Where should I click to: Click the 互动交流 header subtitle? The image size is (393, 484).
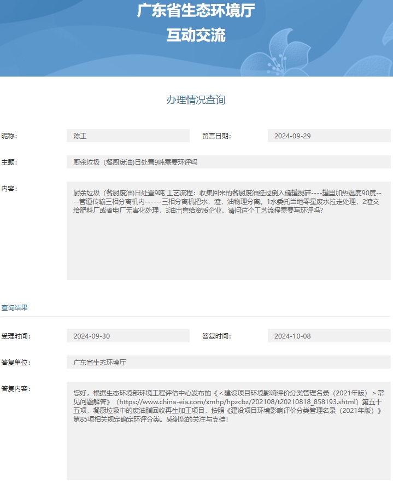196,36
